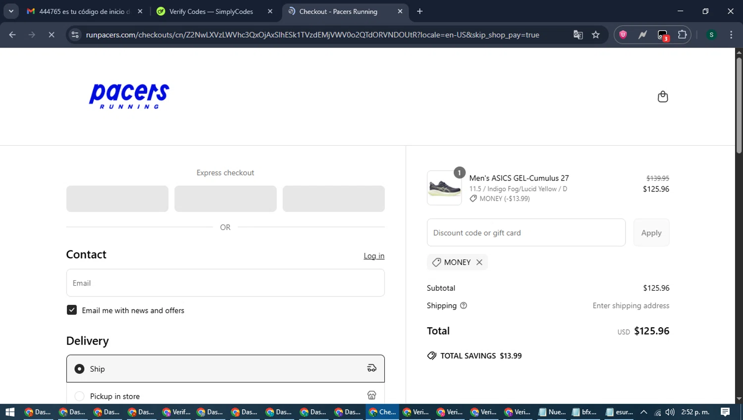Stop loading the page
743x420 pixels.
click(52, 35)
